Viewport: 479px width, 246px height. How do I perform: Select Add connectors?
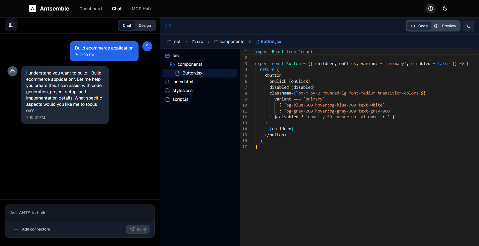coord(36,229)
